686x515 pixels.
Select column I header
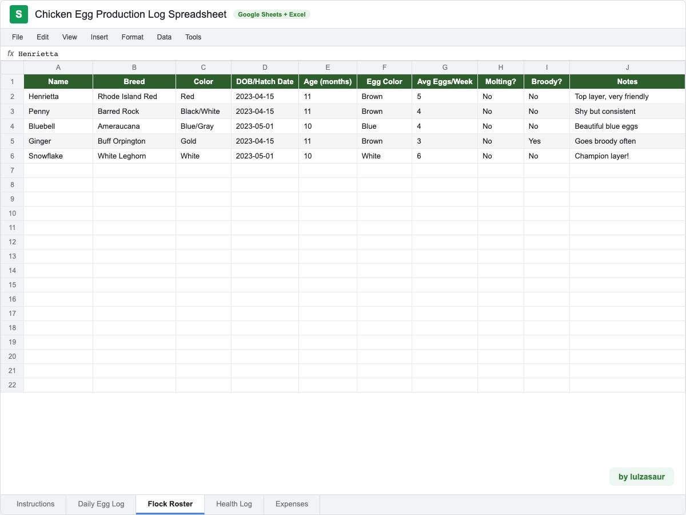(x=547, y=68)
